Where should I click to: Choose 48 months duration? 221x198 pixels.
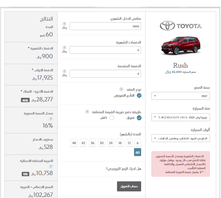click(74, 143)
